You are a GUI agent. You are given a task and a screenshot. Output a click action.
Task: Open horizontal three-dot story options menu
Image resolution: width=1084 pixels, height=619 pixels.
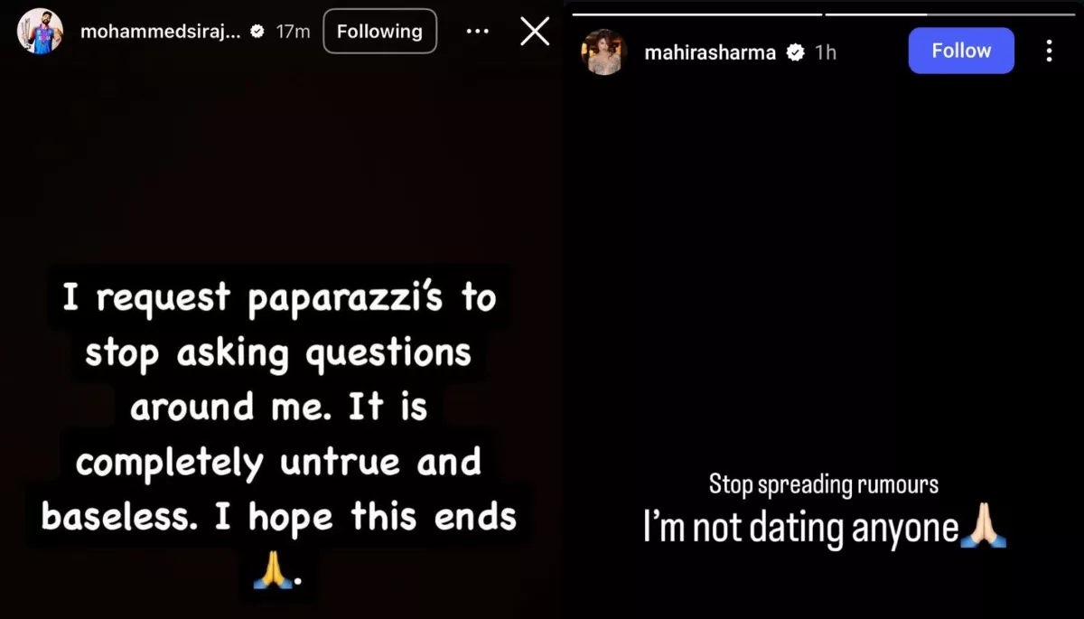click(x=477, y=32)
